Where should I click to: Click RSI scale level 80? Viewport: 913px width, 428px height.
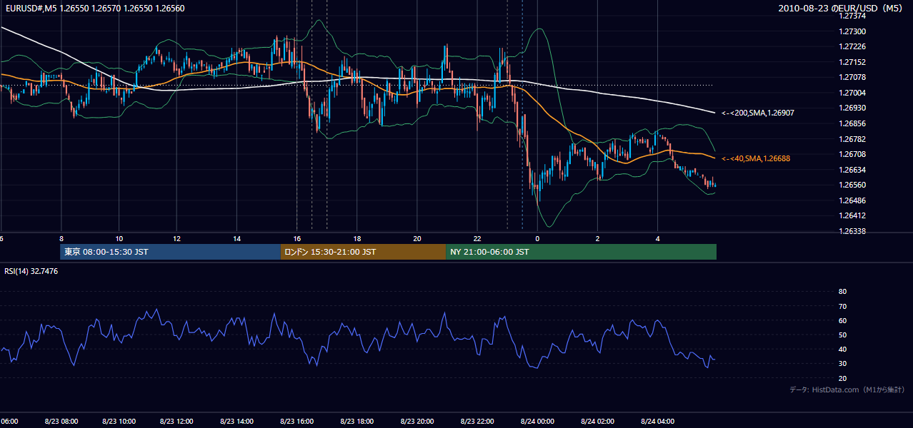[842, 292]
